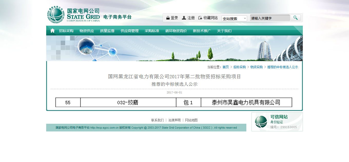
Task: Click the lock icon beside 登录
Action: click(x=168, y=18)
